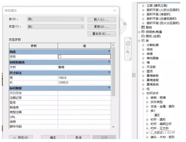Open the 类型(T) dropdown
The image size is (186, 142).
[x=56, y=27]
